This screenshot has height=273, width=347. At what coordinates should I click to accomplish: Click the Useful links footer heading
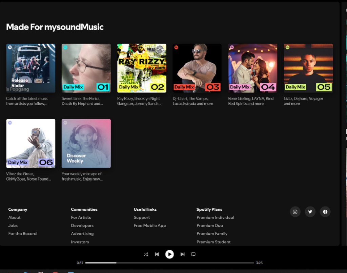pyautogui.click(x=145, y=209)
